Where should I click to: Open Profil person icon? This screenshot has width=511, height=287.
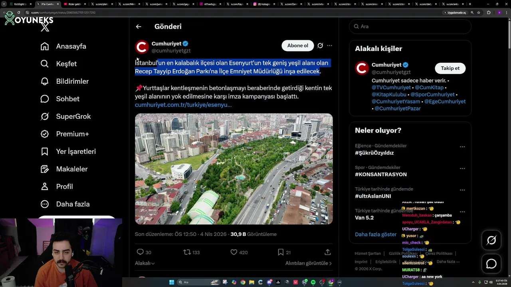click(45, 187)
